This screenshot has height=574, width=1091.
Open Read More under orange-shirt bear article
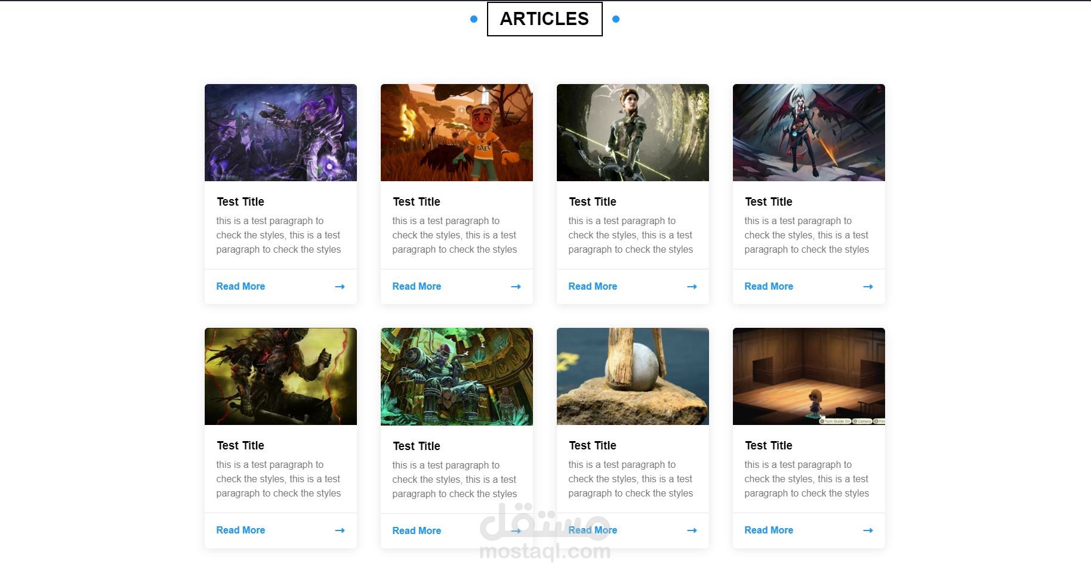click(417, 286)
